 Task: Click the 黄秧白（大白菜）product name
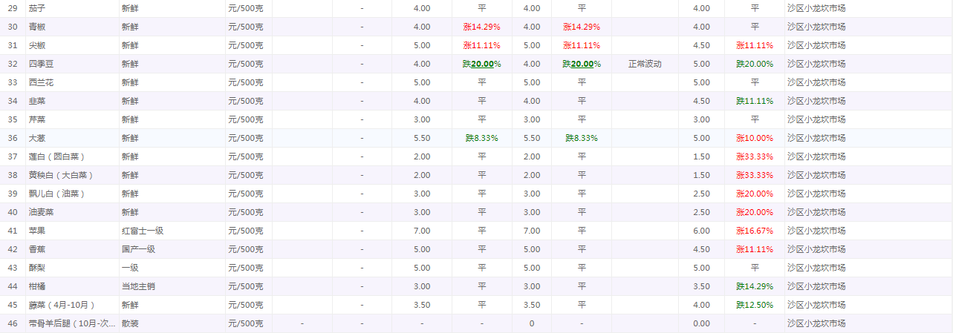61,175
